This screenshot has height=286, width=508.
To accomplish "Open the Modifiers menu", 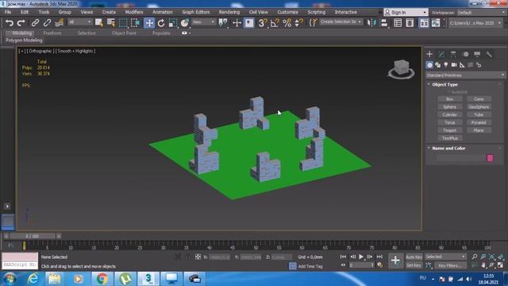I will pos(134,12).
